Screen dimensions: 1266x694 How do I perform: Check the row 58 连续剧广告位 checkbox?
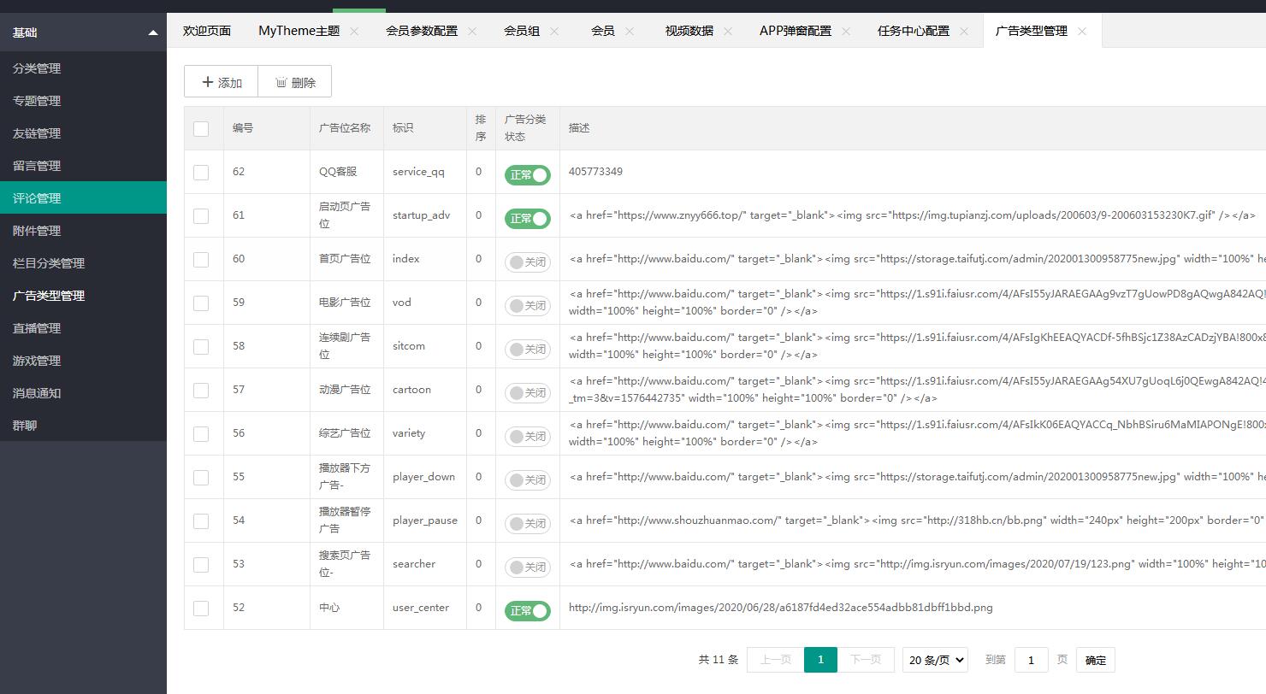point(201,346)
